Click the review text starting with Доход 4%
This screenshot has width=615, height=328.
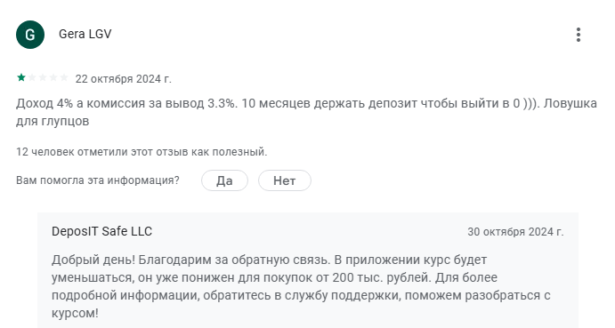[x=306, y=112]
